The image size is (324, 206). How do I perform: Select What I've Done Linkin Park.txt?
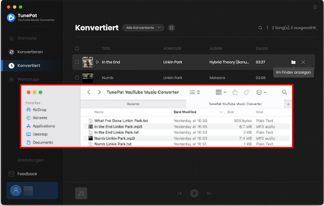tap(186, 121)
